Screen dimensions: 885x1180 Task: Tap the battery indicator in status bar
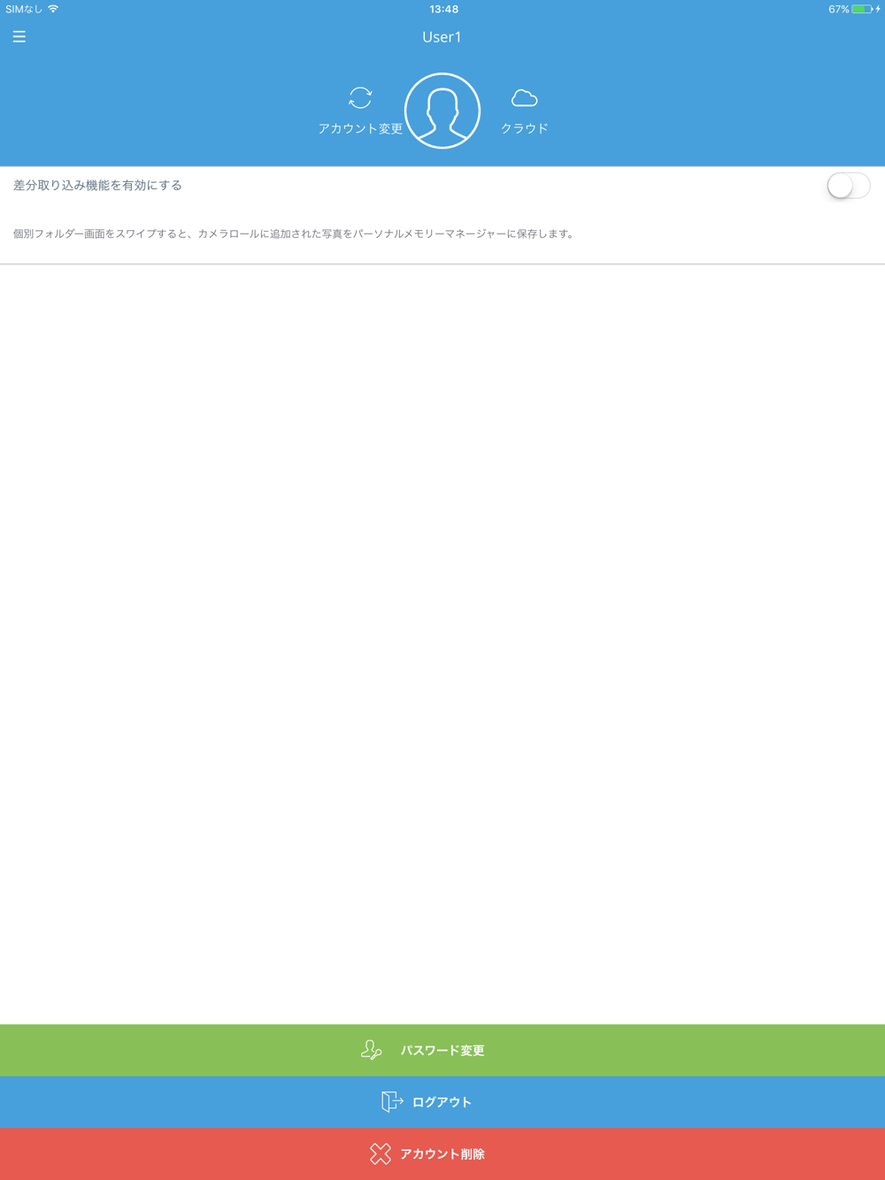(863, 9)
